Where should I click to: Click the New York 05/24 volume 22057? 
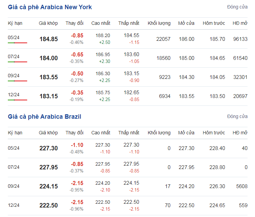pyautogui.click(x=163, y=39)
